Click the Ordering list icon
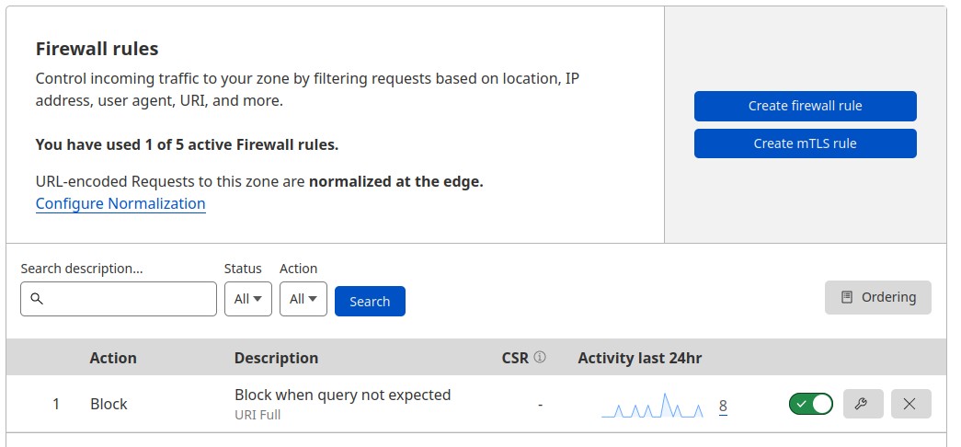 846,297
